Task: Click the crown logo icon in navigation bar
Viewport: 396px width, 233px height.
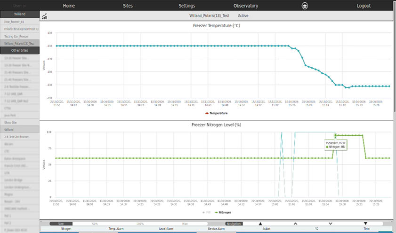Action: tap(305, 6)
